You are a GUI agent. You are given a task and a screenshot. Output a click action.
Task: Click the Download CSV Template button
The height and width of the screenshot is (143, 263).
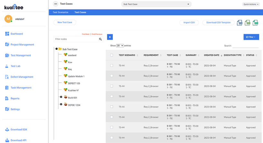point(218,23)
